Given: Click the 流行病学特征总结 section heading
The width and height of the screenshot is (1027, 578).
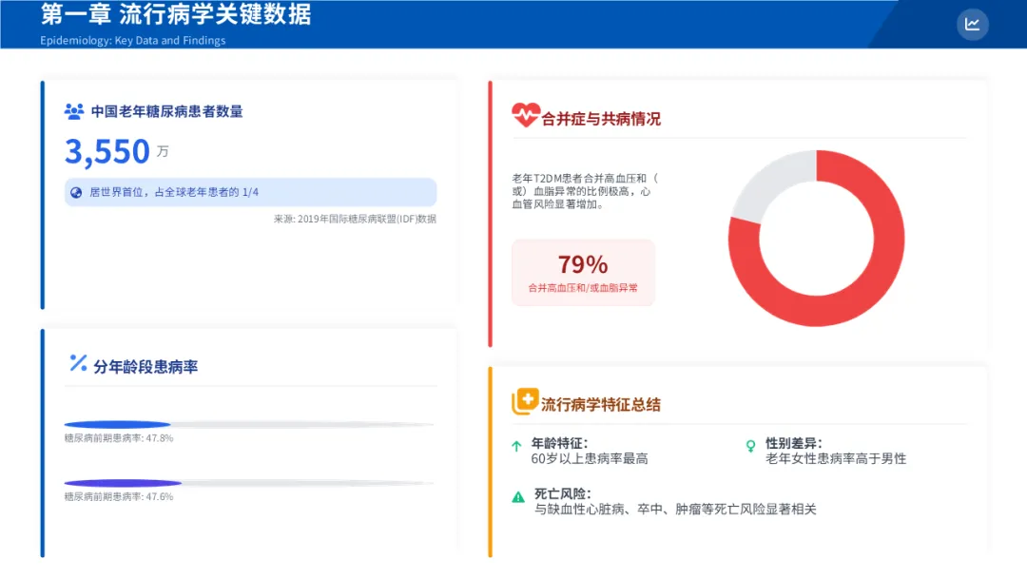Looking at the screenshot, I should click(x=601, y=404).
